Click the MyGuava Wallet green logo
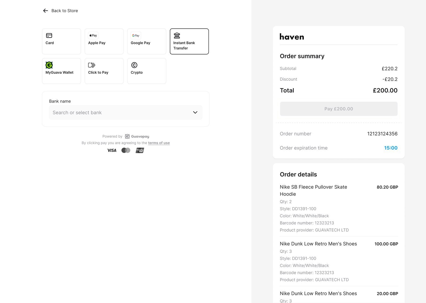Viewport: 426px width, 303px height. coord(49,65)
